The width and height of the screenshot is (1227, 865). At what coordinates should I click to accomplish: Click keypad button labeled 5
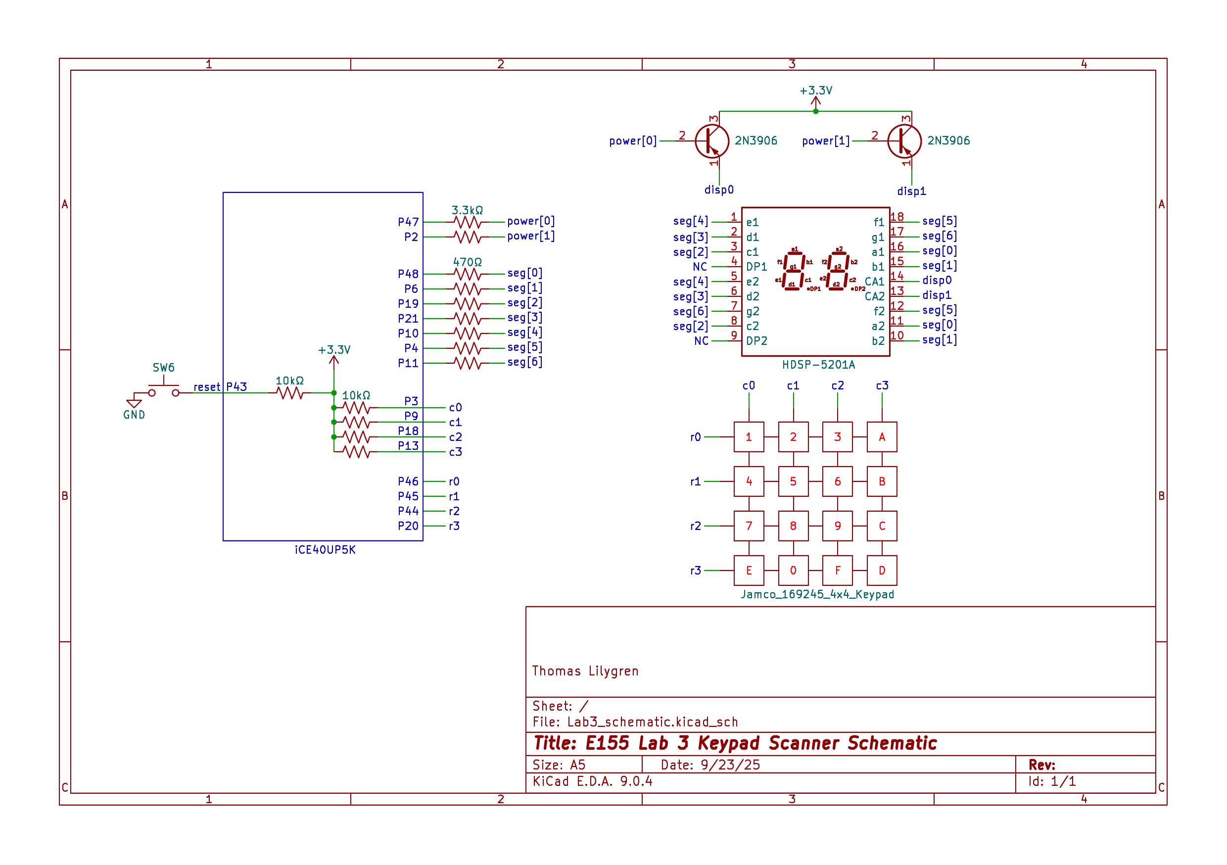793,481
